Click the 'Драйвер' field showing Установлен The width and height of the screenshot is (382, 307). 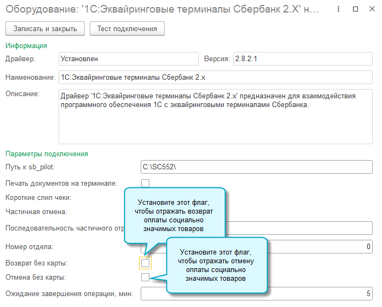(129, 58)
